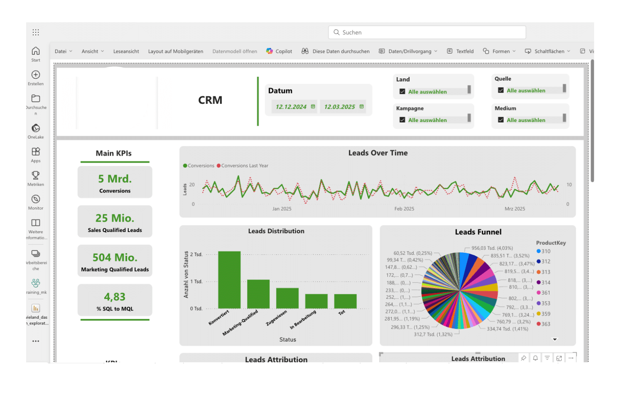Click the Sales Qualified Leads KPI card
Image resolution: width=623 pixels, height=415 pixels.
(115, 222)
